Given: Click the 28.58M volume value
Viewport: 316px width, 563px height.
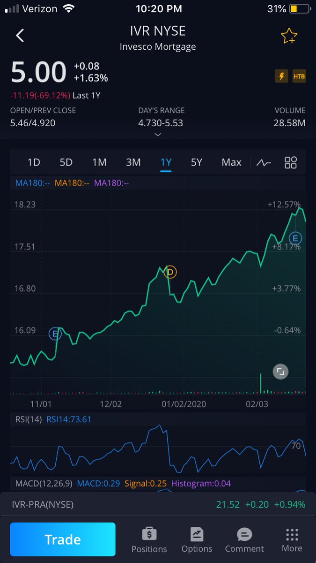Looking at the screenshot, I should coord(289,123).
